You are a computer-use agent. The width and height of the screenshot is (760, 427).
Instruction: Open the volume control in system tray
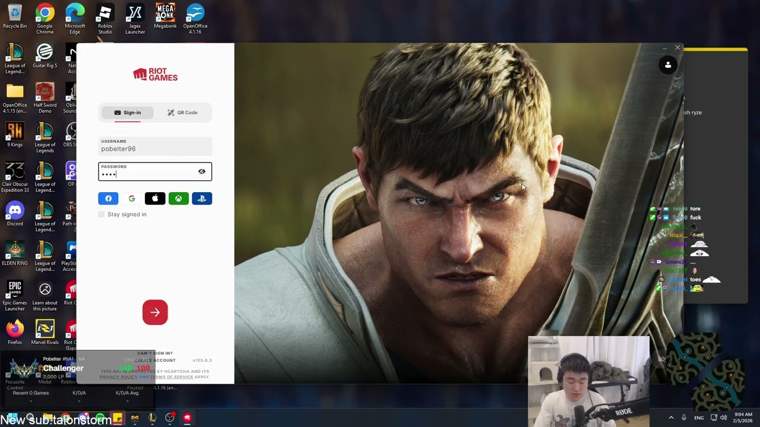pos(723,418)
